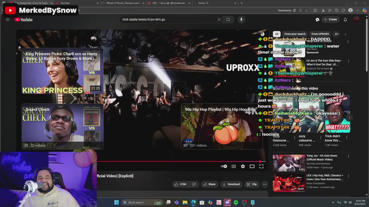Open browser essentials shield icon

coord(343,10)
